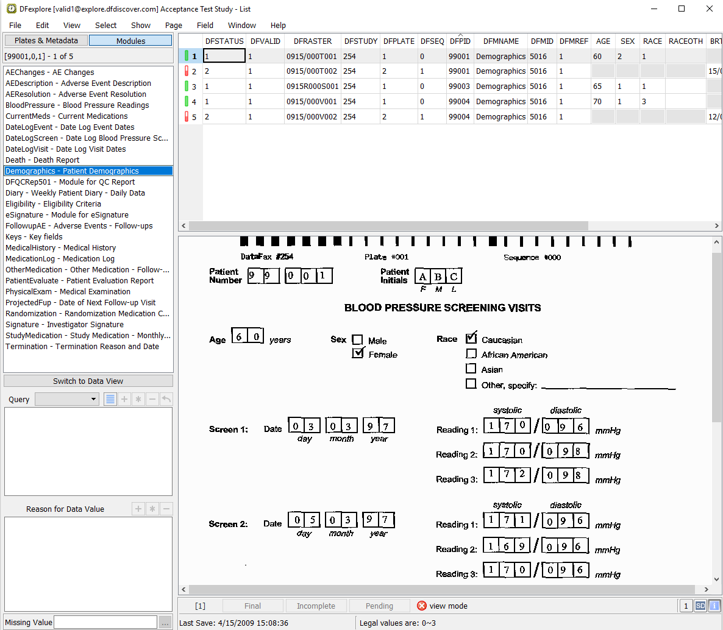The height and width of the screenshot is (630, 723).
Task: Click the Query add plus icon
Action: point(124,399)
